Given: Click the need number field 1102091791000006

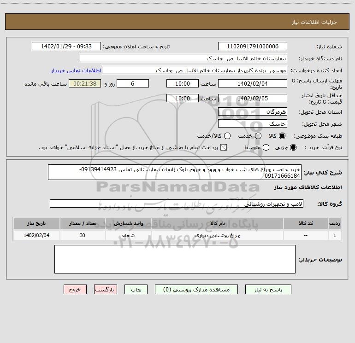Looking at the screenshot, I should (x=253, y=46).
